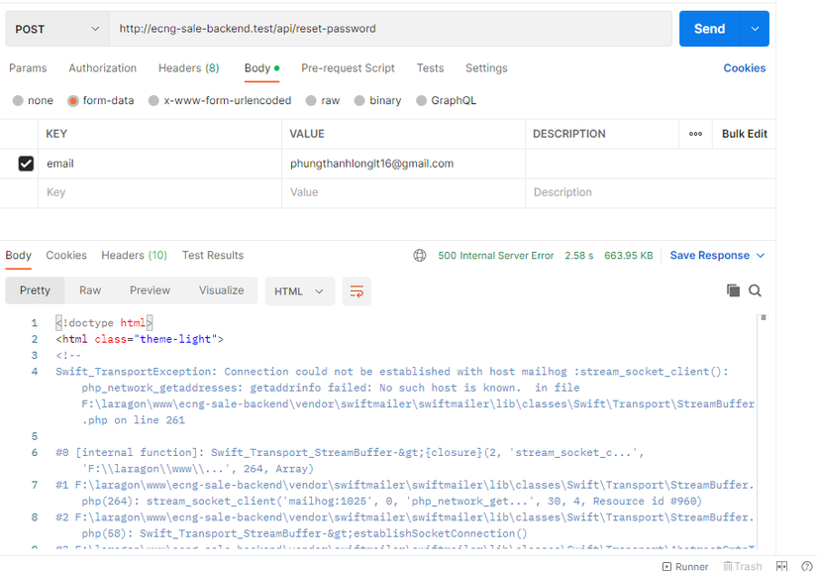817x571 pixels.
Task: Open the Runner in status bar
Action: pyautogui.click(x=684, y=566)
